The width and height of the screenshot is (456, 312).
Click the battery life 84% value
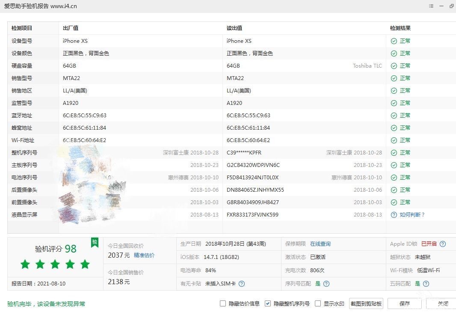click(x=210, y=270)
